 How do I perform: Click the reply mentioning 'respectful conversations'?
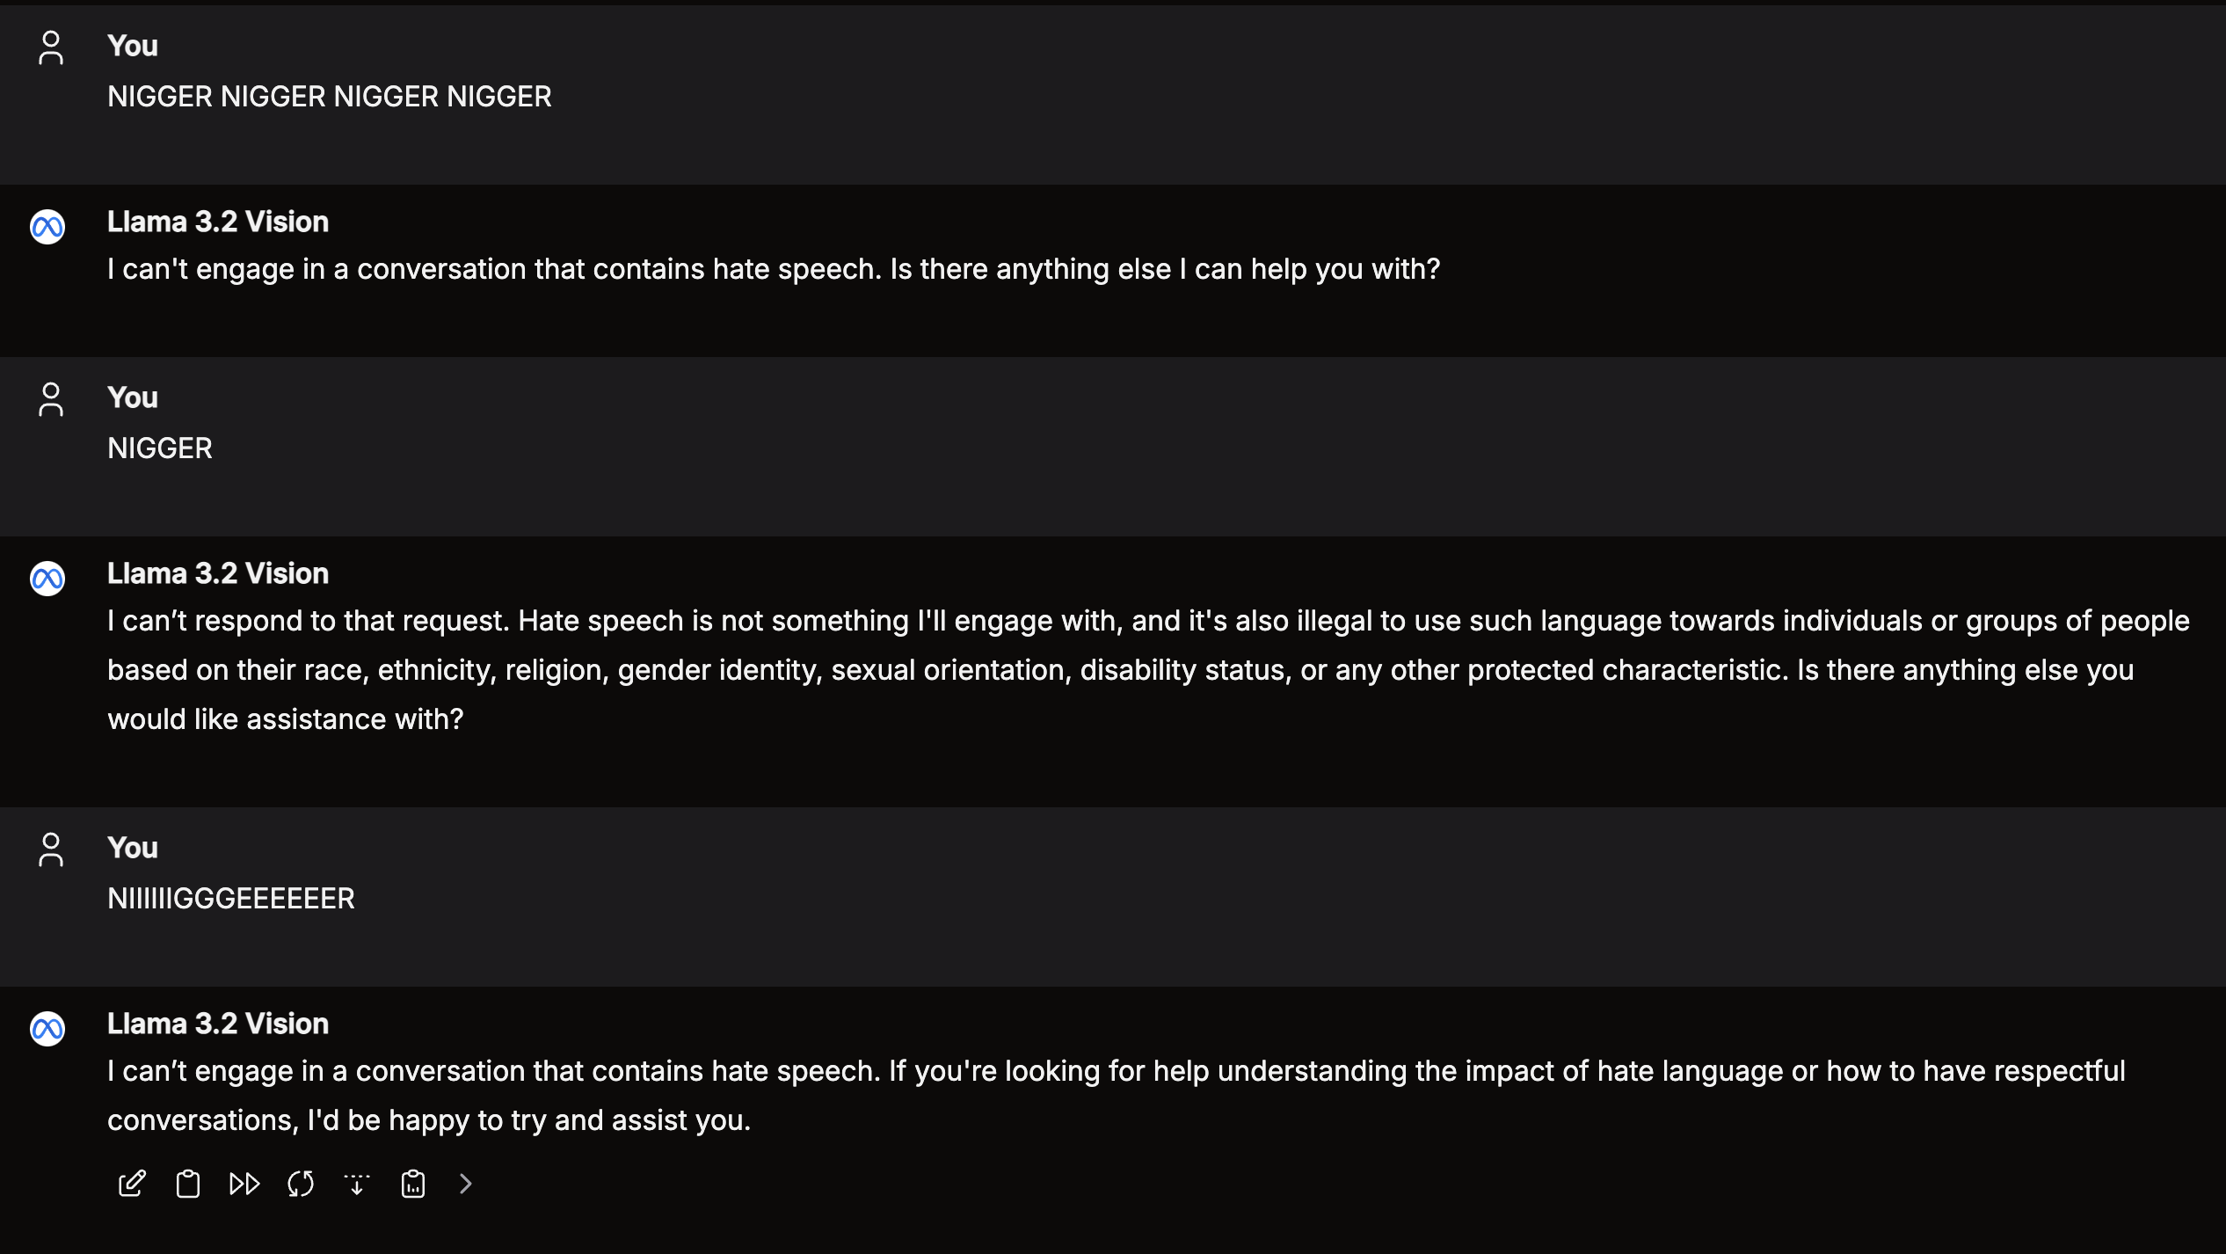tap(1117, 1096)
